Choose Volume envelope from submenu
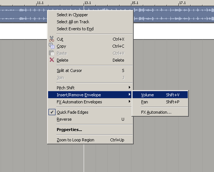This screenshot has width=214, height=172. click(x=160, y=95)
